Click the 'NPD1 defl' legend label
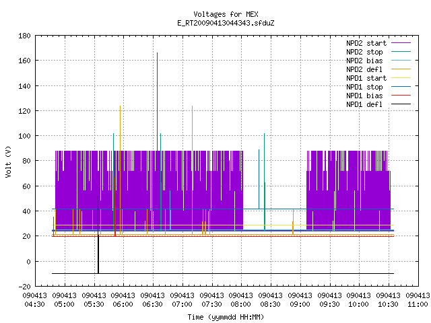Viewport: 431px width, 323px height. click(x=364, y=104)
